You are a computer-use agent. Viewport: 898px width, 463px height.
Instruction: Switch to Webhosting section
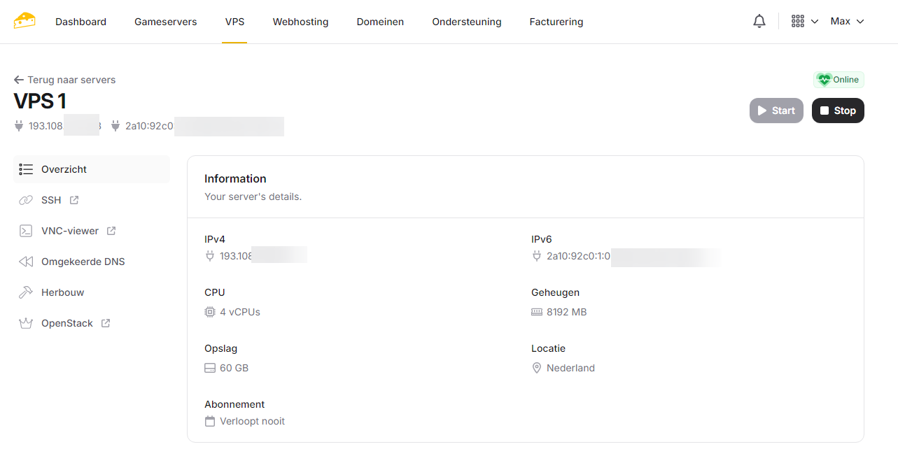click(x=300, y=22)
